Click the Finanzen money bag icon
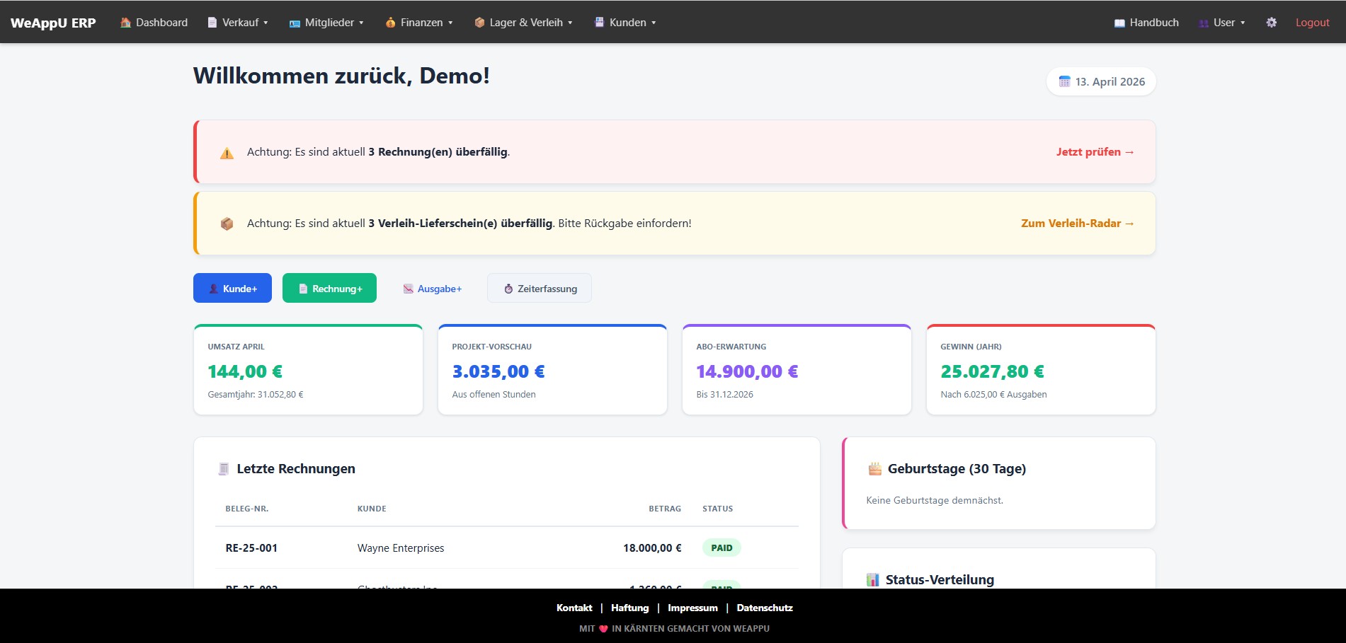Screen dimensions: 1346x643 pyautogui.click(x=390, y=23)
